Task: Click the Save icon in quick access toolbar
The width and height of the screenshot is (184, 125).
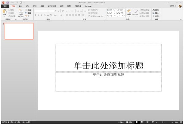Action: [7, 2]
